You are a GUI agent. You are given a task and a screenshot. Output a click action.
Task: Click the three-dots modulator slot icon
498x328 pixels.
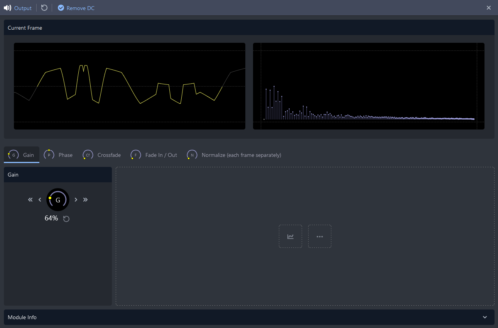[320, 236]
